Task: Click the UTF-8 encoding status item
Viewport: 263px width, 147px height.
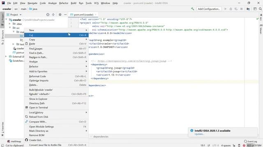Action: pyautogui.click(x=215, y=145)
